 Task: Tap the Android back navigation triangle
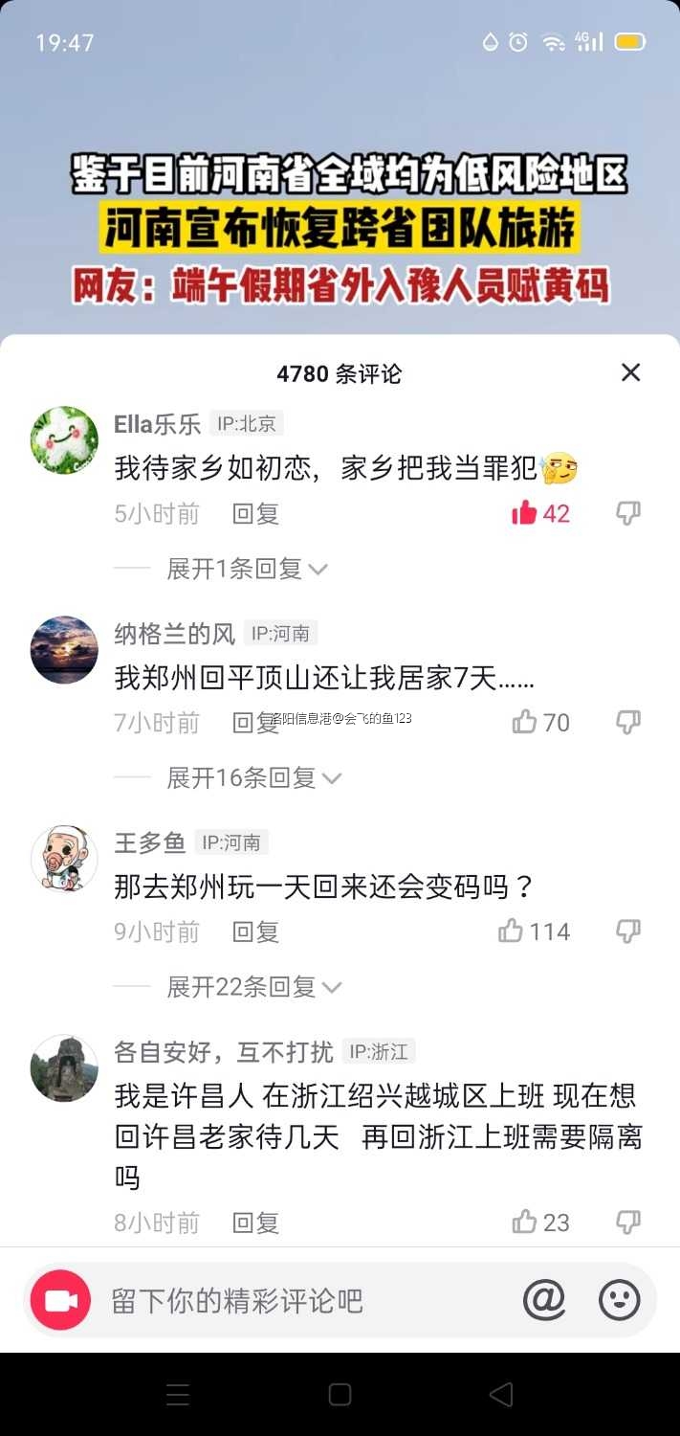pos(500,1394)
